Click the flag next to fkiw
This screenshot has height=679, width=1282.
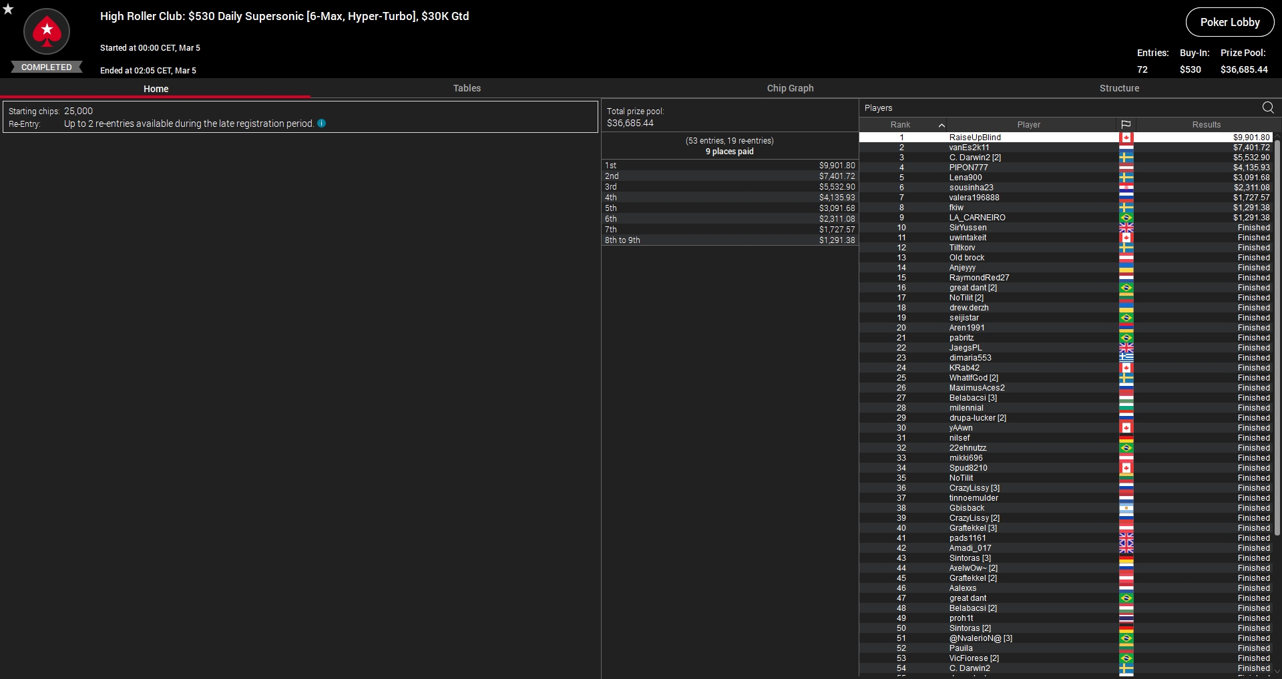(1126, 208)
